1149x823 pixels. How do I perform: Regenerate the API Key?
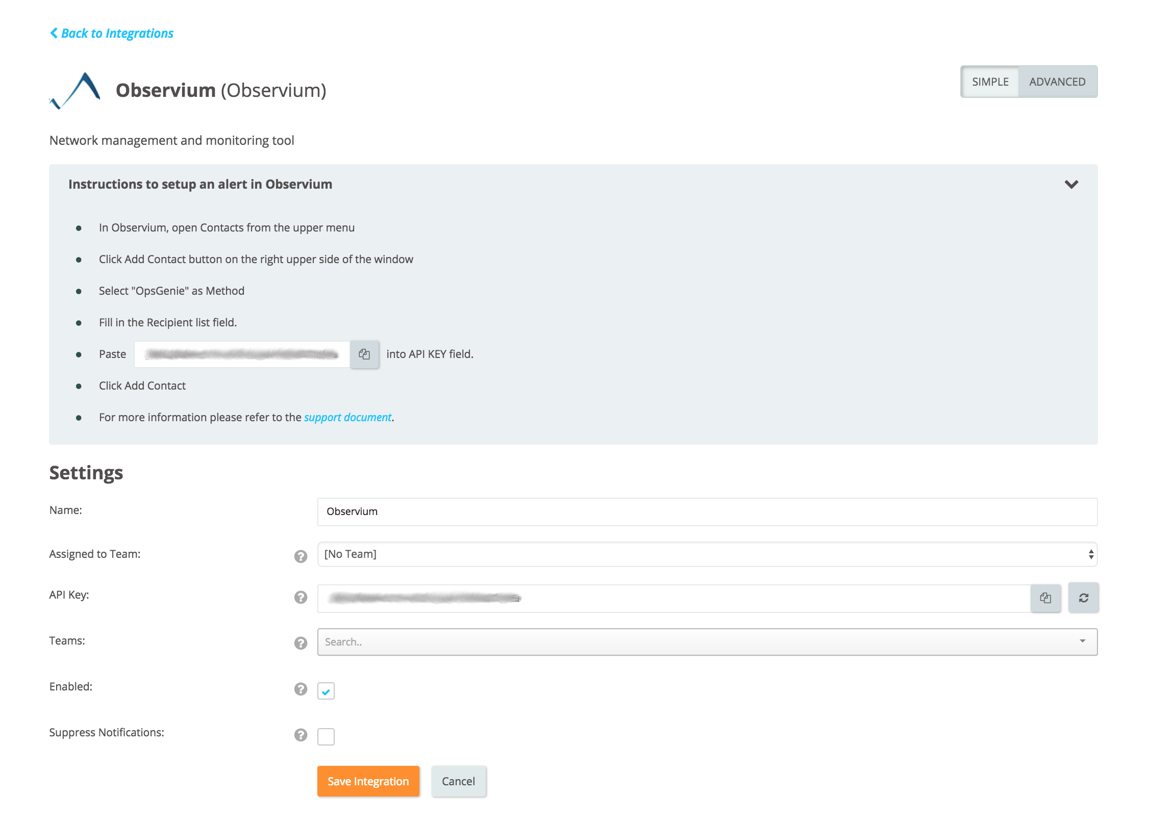point(1083,598)
